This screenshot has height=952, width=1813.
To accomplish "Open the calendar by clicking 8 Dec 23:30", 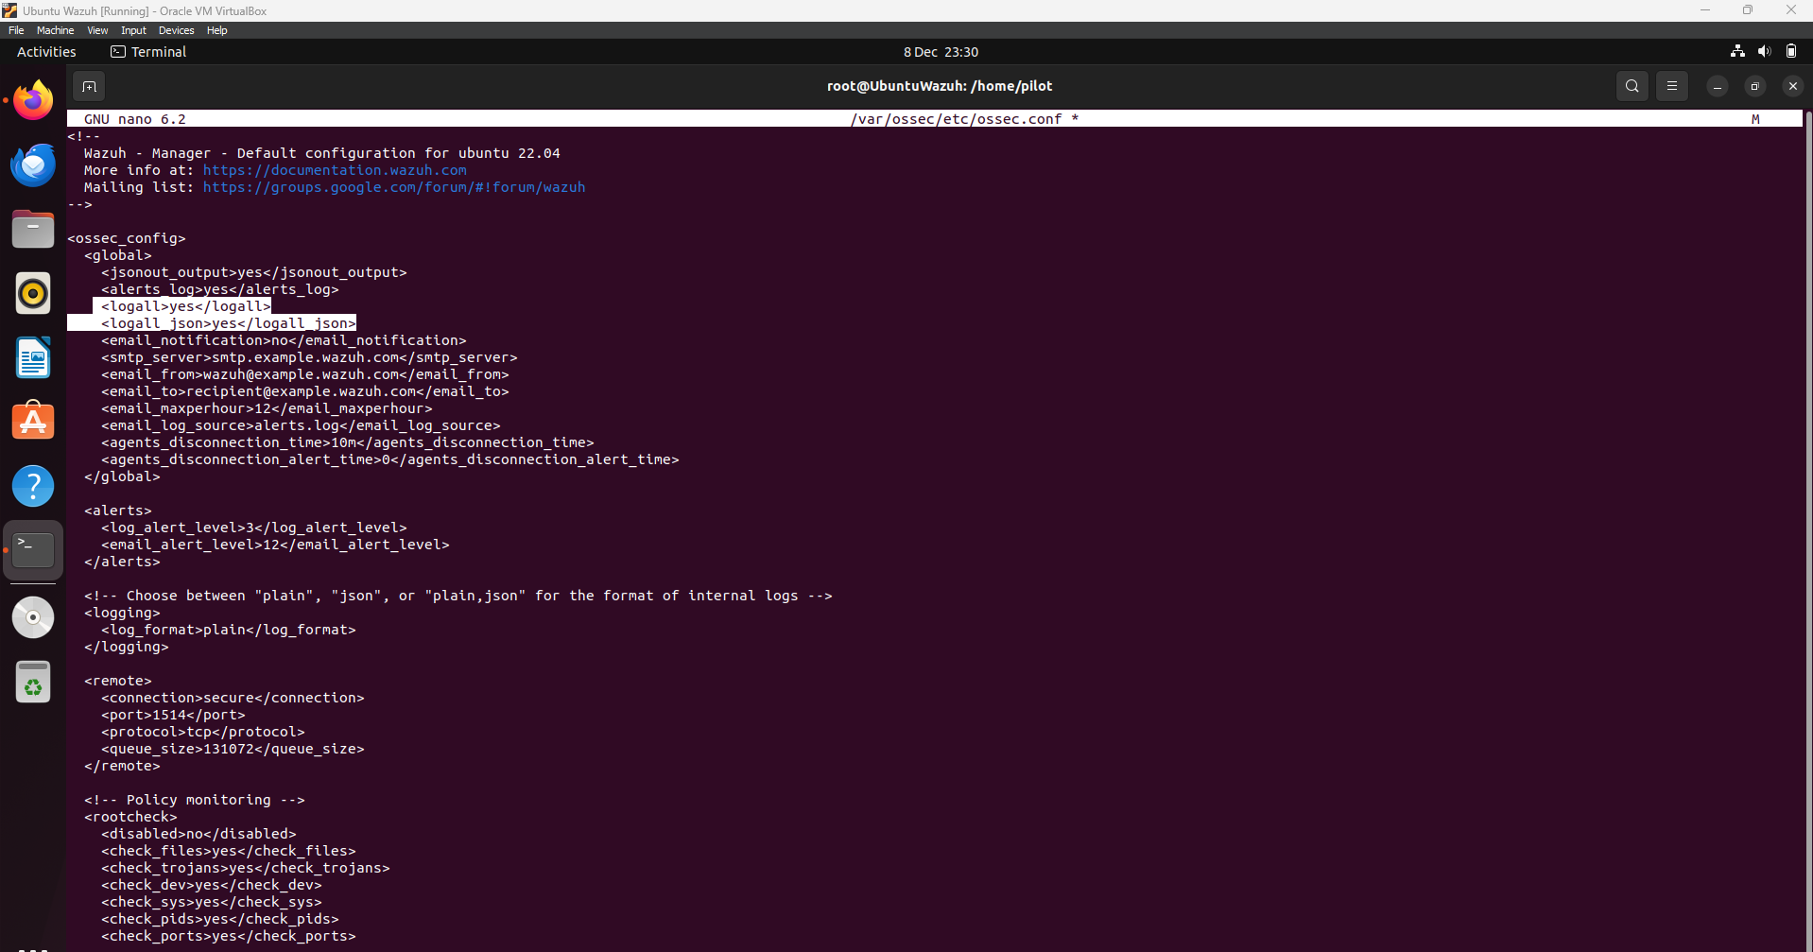I will [x=940, y=51].
